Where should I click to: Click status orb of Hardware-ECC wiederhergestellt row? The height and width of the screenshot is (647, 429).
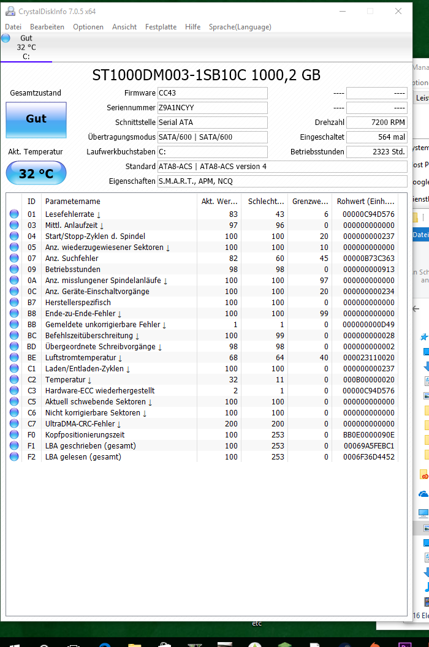coord(14,390)
